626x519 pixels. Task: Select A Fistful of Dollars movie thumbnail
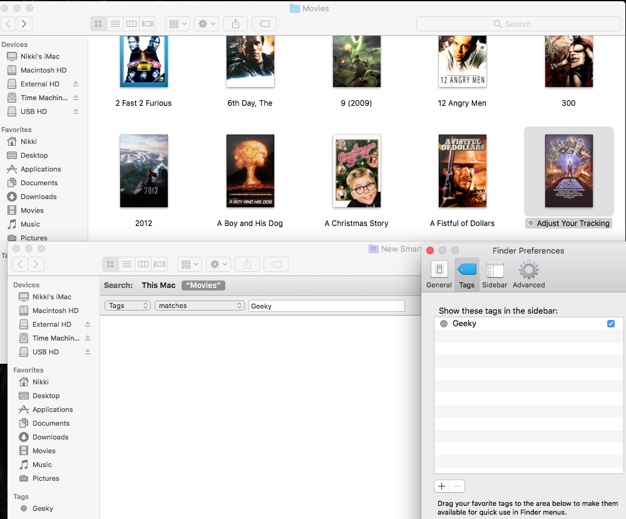point(463,171)
